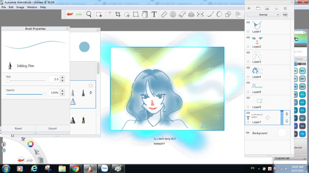Select the Quick Transform lasso tool
Screen dimensions: 309x173
[x=127, y=14]
